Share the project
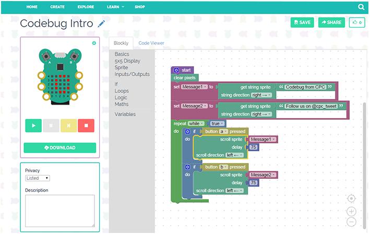The image size is (370, 234). (x=331, y=22)
